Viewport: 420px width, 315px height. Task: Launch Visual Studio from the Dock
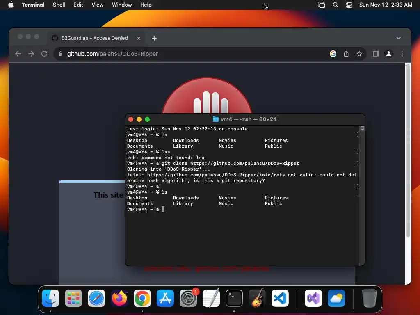tap(313, 298)
